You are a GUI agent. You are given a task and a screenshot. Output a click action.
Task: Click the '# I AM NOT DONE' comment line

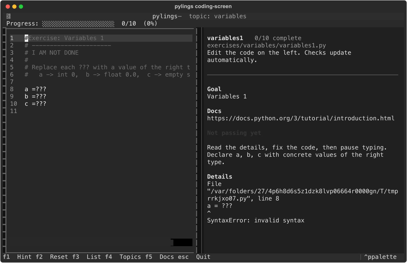point(51,53)
